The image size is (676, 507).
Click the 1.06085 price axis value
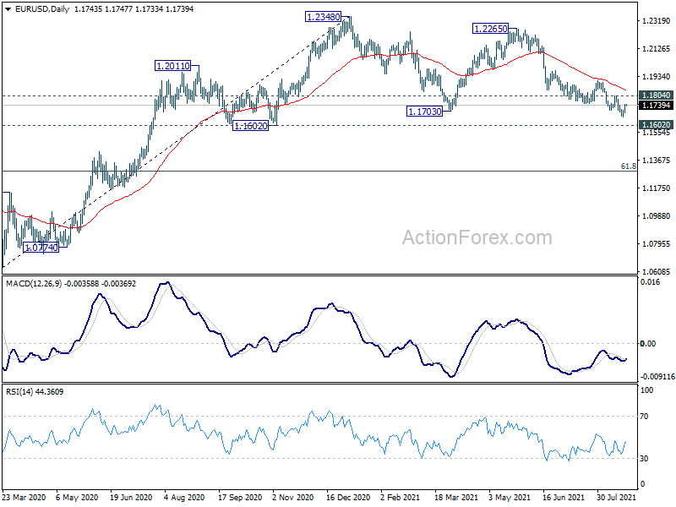pos(657,271)
